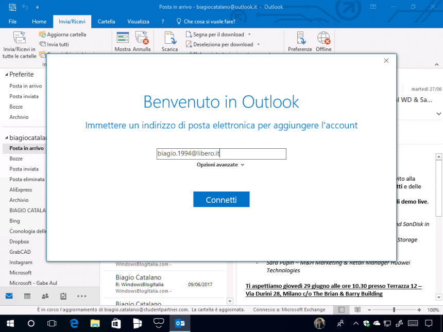The image size is (443, 332).
Task: Open the Action Center notification icon
Action: coord(429,323)
